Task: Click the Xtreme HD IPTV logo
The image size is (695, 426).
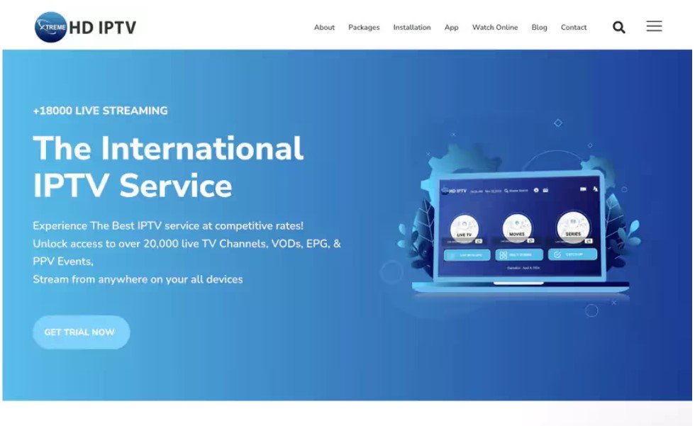Action: pyautogui.click(x=85, y=28)
